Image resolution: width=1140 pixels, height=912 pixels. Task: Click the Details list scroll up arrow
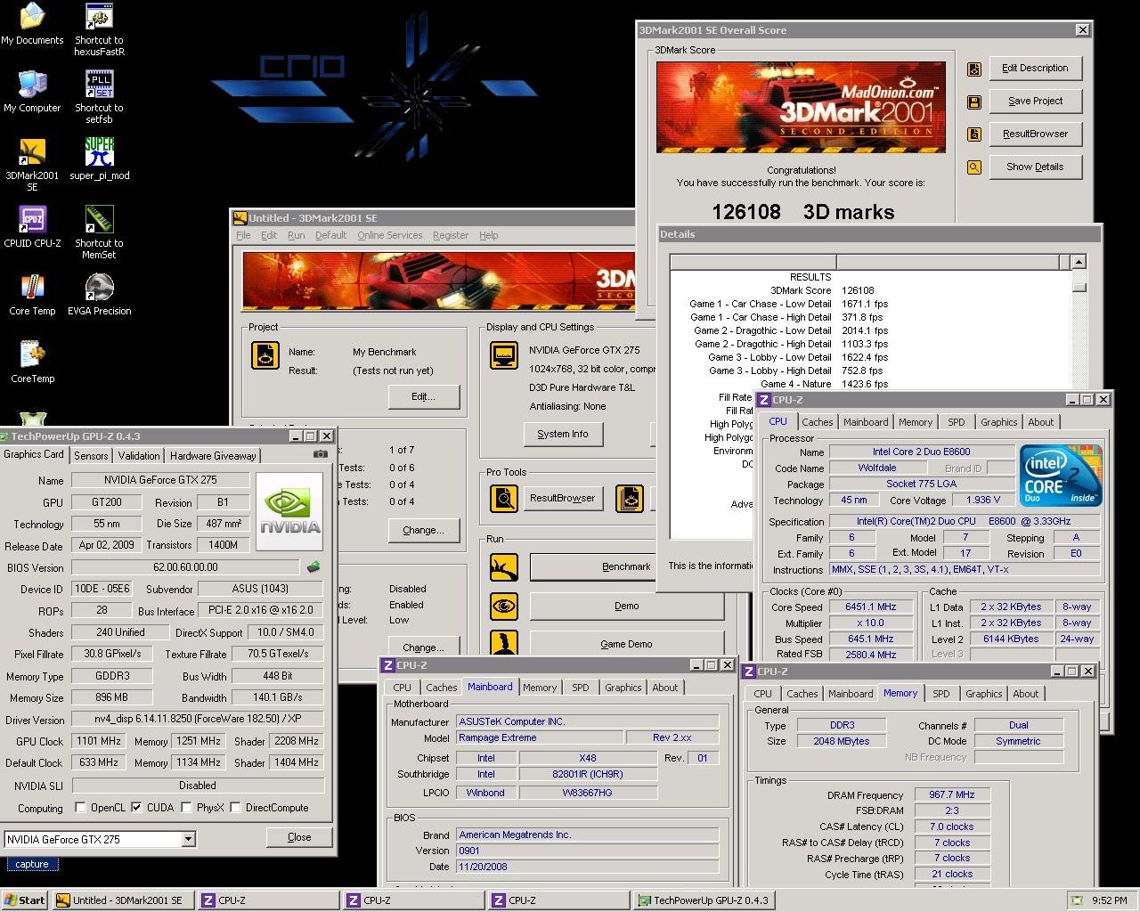[x=1079, y=262]
